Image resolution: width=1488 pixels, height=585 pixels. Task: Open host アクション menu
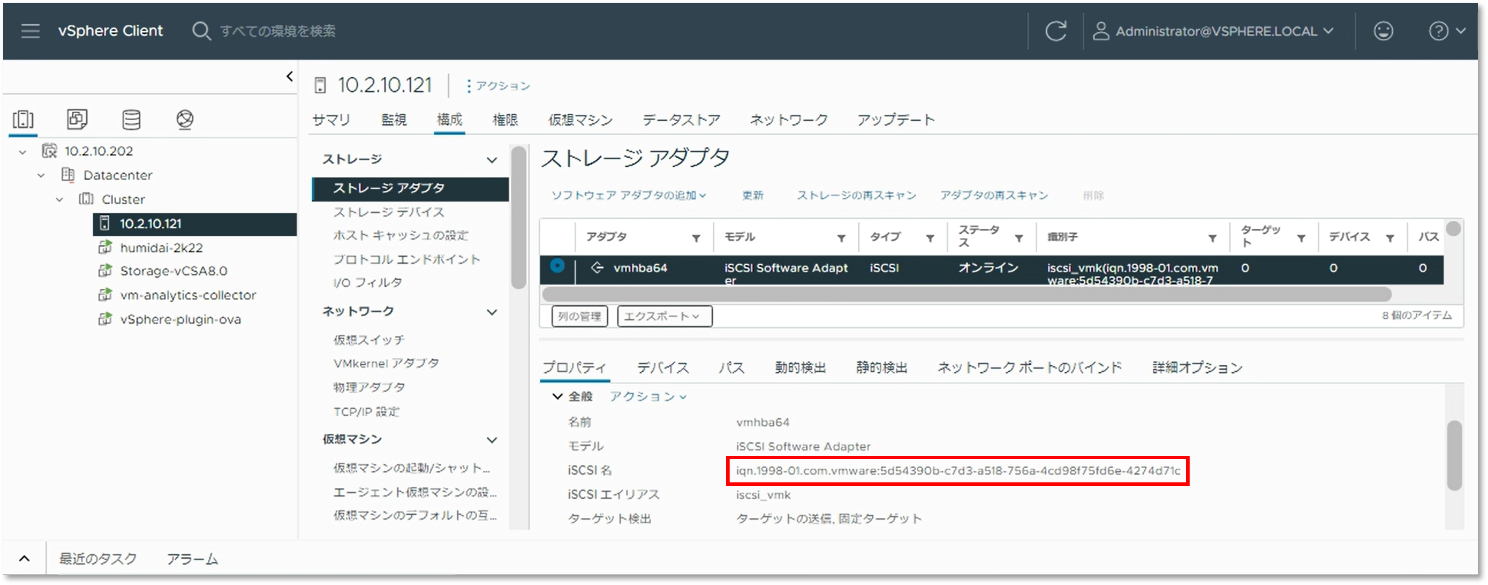coord(498,85)
